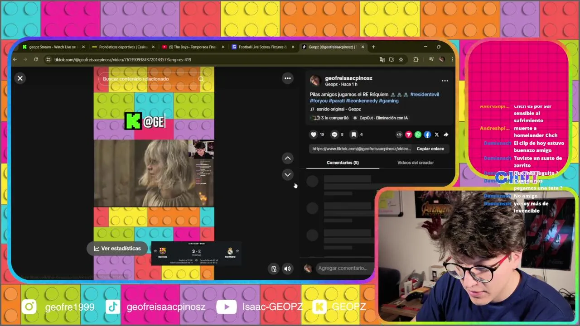Open the #foryou hashtag
Viewport: 580px width, 326px height.
(319, 101)
